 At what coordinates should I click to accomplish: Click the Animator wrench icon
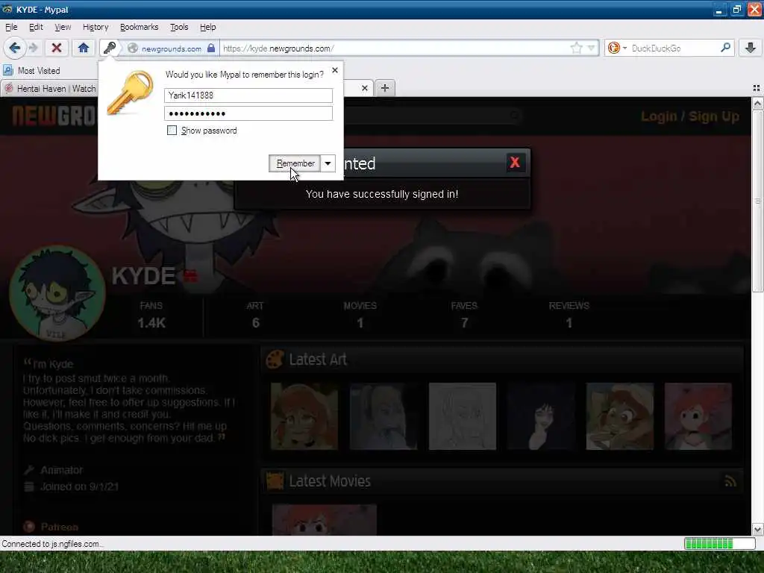[x=29, y=470]
